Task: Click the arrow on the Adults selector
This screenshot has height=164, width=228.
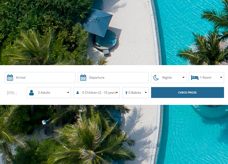Action: [x=68, y=93]
